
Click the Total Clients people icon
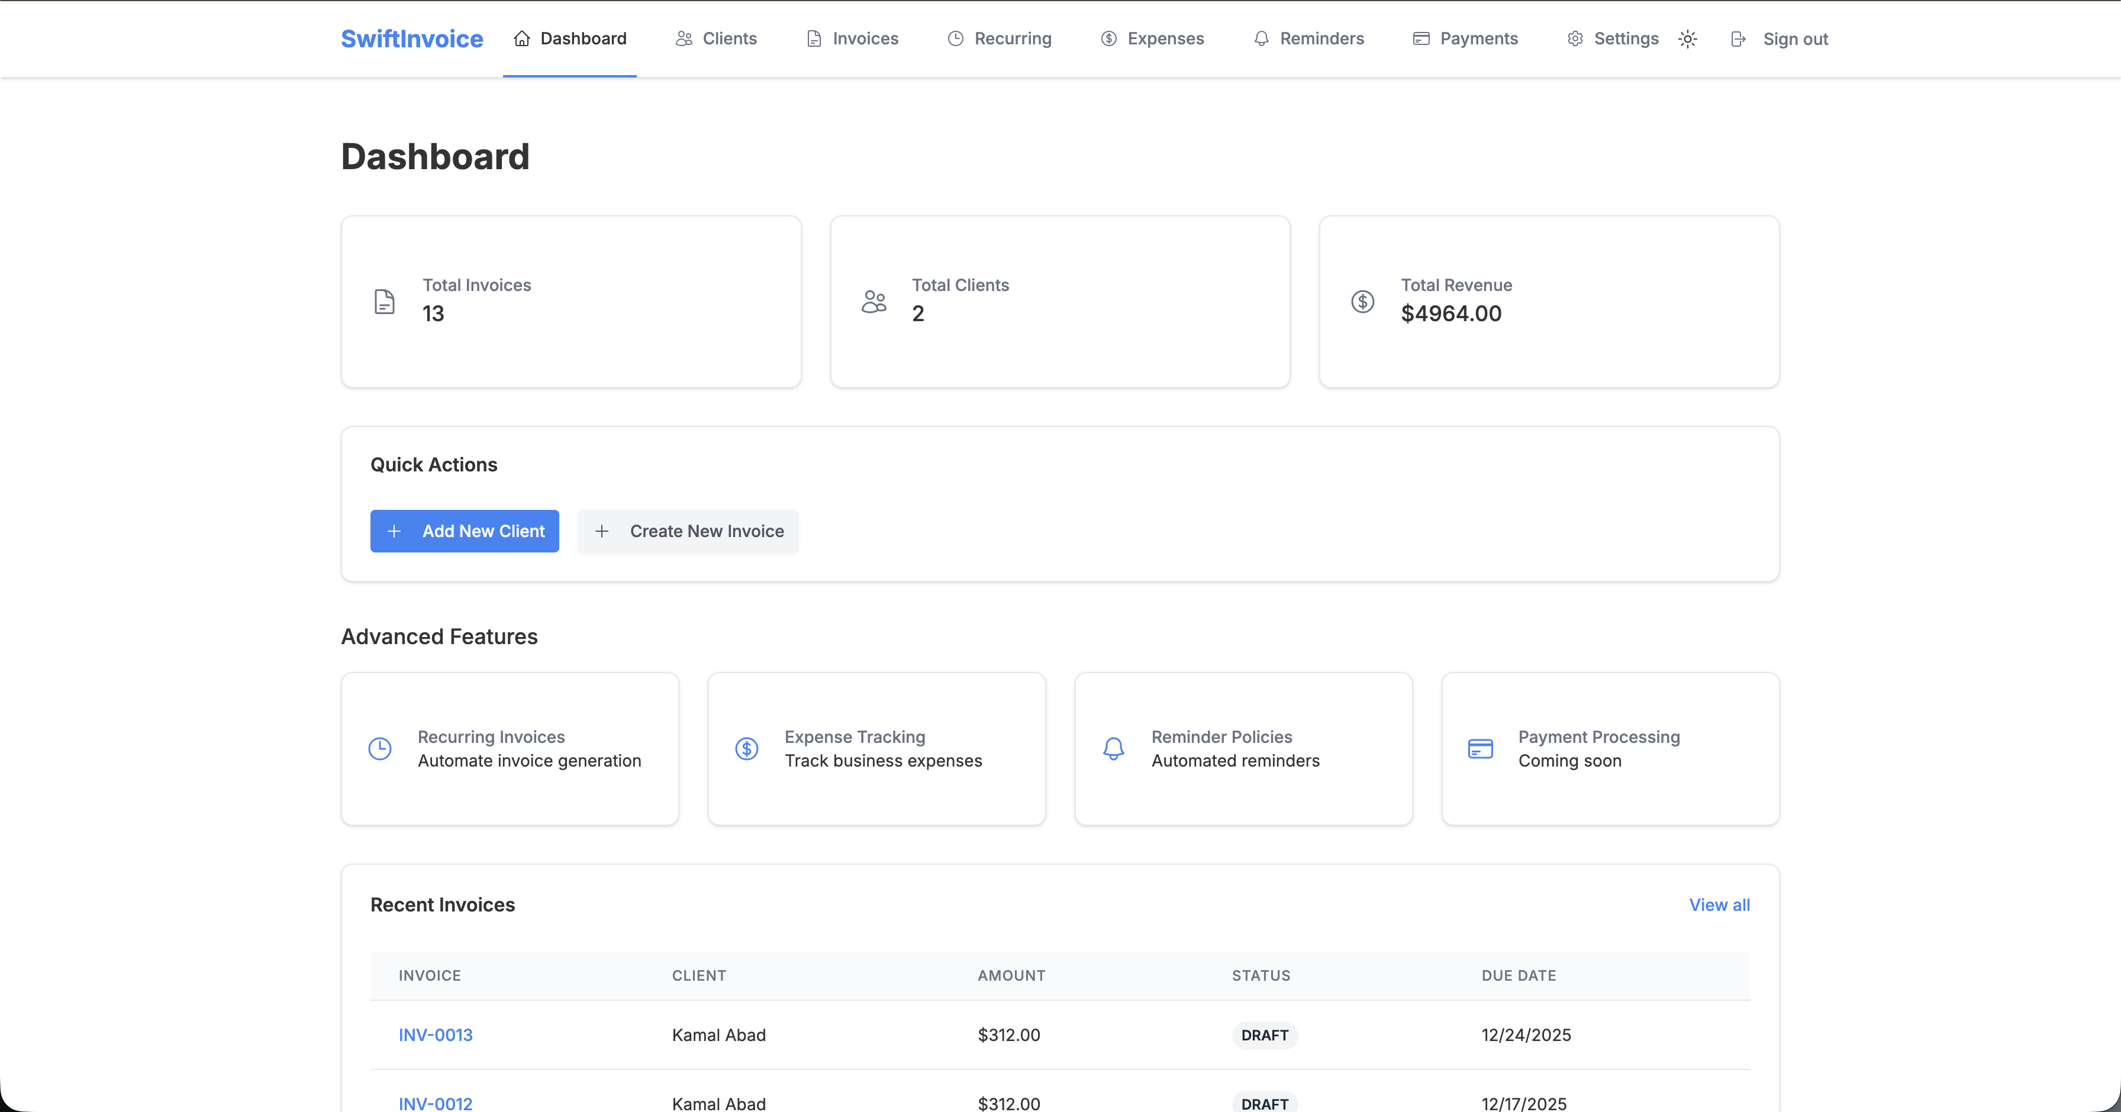coord(873,301)
